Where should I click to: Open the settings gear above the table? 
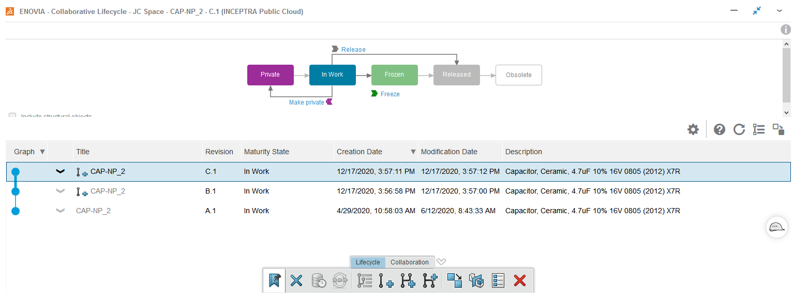click(x=693, y=129)
